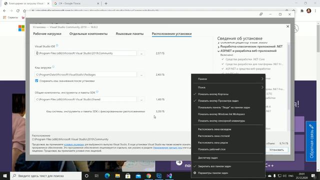320x180 pixels.
Task: Edit the download cache path field
Action: tap(85, 74)
